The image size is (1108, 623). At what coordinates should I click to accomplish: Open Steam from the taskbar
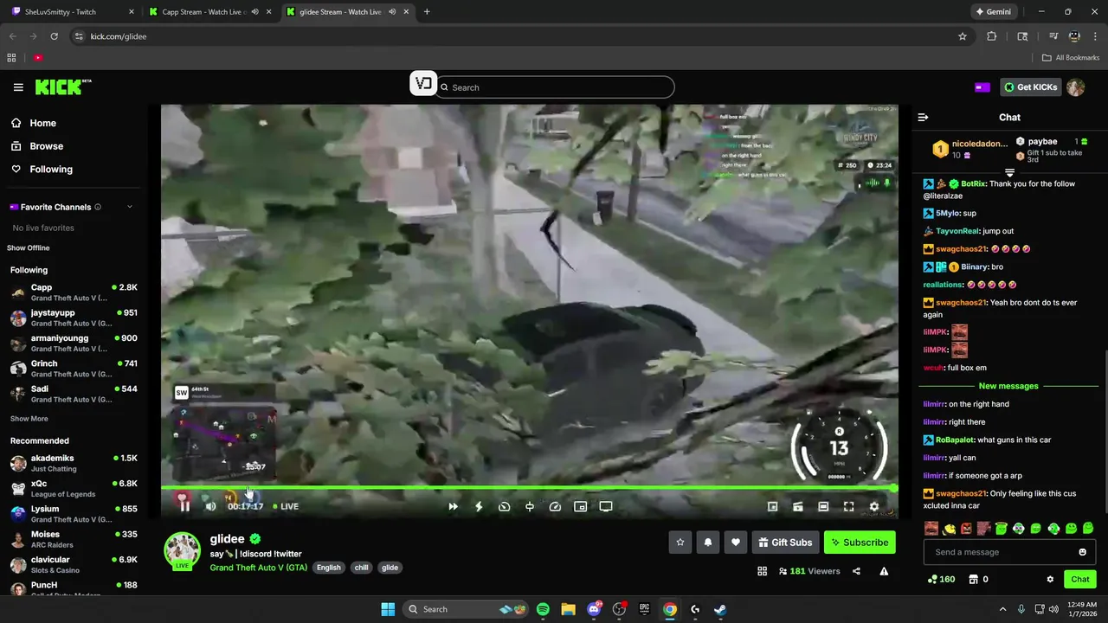pos(720,609)
